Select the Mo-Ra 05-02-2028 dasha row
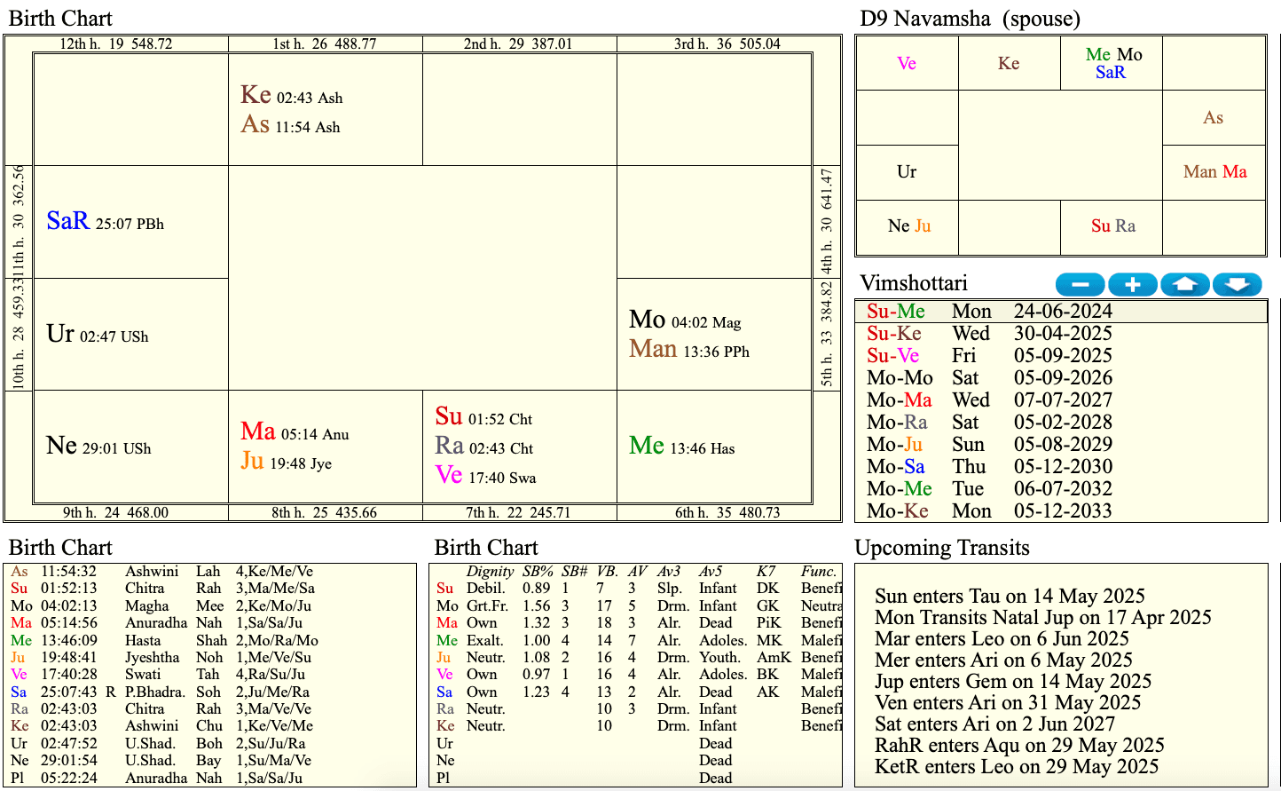 click(x=1061, y=422)
